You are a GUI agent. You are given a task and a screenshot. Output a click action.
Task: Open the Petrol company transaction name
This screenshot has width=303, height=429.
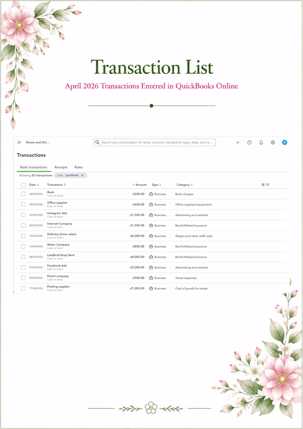coord(58,276)
